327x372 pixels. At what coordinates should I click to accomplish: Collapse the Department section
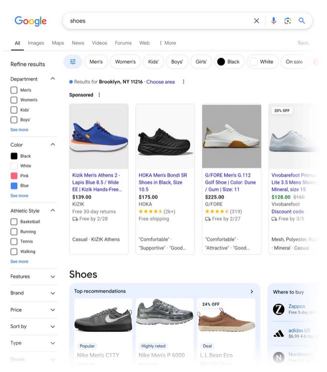click(53, 78)
